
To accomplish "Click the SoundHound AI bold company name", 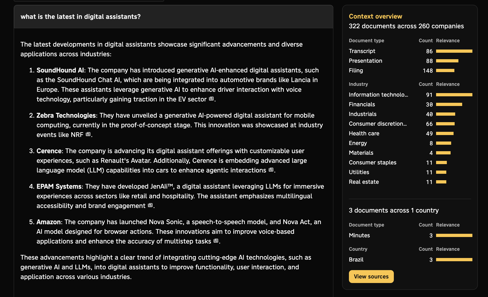I will tap(60, 70).
